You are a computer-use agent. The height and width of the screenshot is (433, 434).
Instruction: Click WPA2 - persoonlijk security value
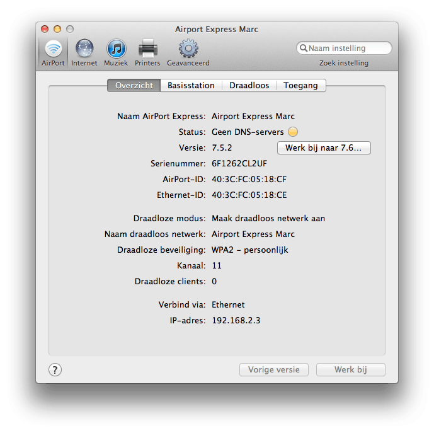(250, 250)
